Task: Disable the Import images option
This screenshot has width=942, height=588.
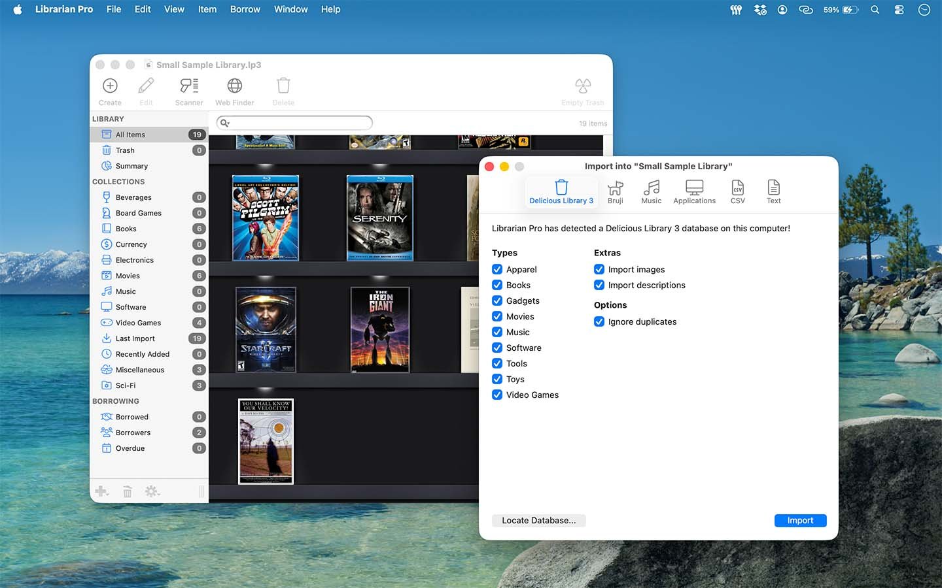Action: [599, 269]
